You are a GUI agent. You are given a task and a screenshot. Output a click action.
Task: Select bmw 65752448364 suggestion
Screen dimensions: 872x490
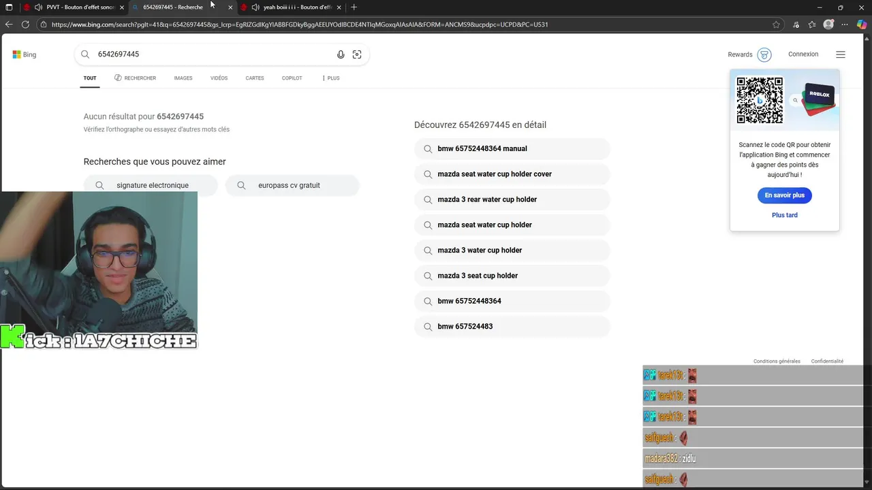[512, 301]
